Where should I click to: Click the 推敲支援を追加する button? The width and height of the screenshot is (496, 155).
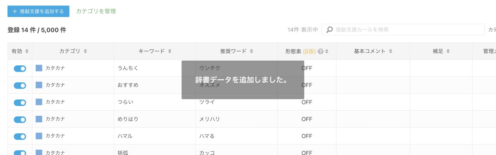(38, 11)
